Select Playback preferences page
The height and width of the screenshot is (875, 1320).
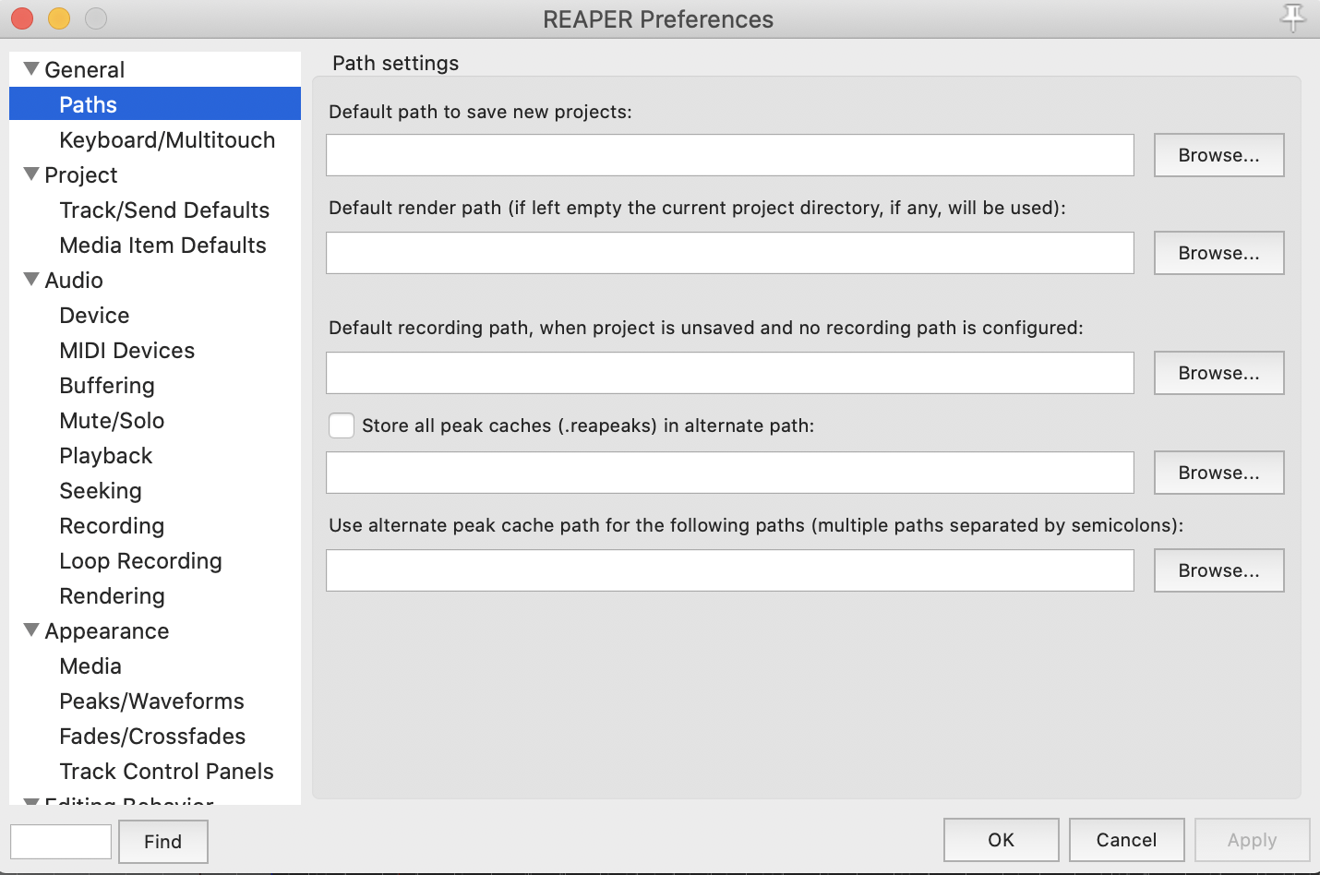point(105,455)
